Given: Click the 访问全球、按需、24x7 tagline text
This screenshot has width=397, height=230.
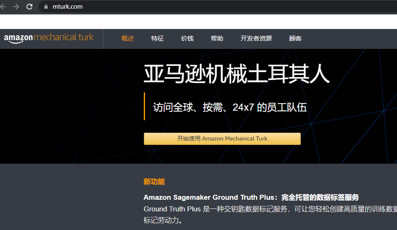Looking at the screenshot, I should 230,107.
